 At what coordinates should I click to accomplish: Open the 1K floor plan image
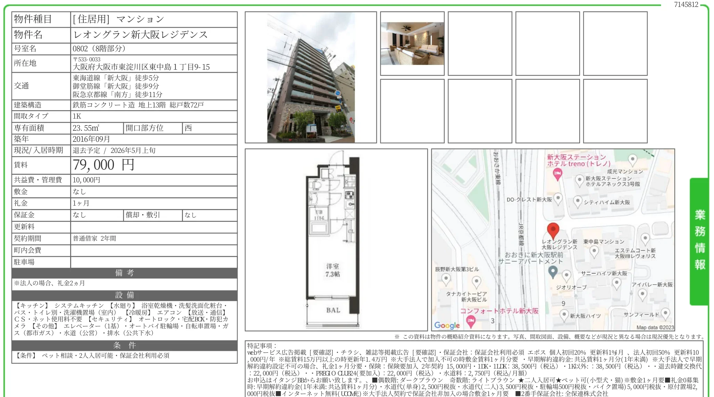[336, 240]
